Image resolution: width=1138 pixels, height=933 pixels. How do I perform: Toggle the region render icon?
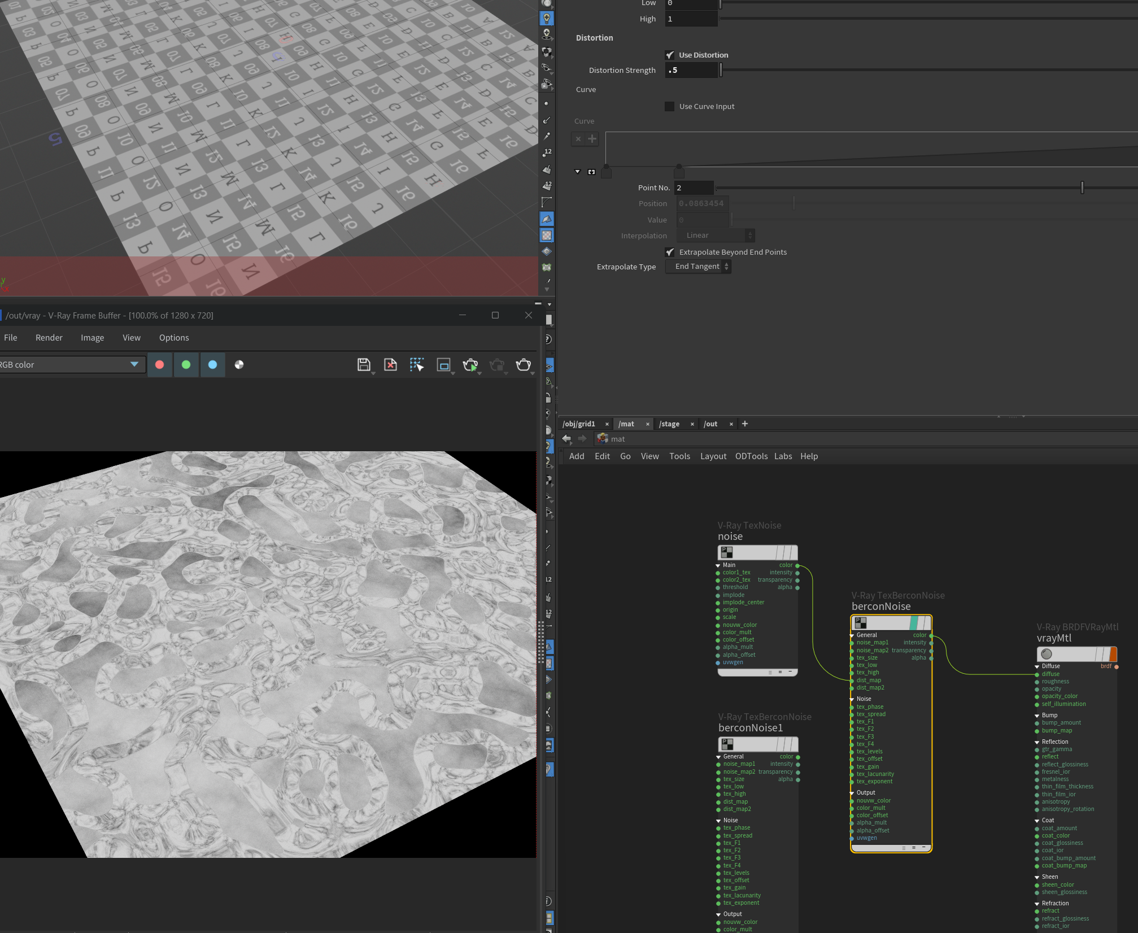pos(444,365)
